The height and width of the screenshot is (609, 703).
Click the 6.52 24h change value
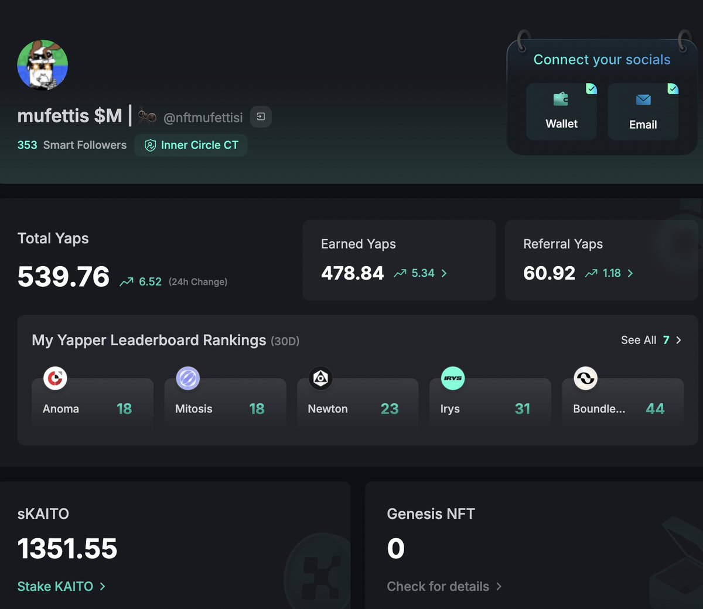click(x=150, y=282)
